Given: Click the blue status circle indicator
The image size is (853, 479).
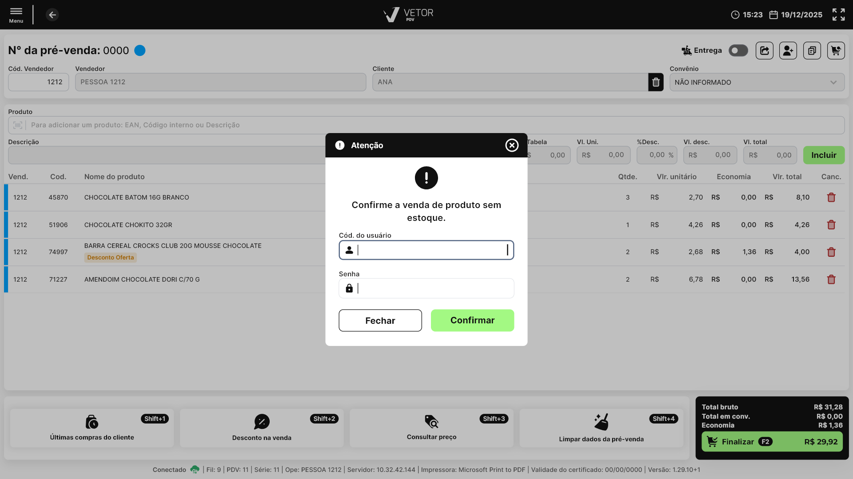Looking at the screenshot, I should click(140, 51).
